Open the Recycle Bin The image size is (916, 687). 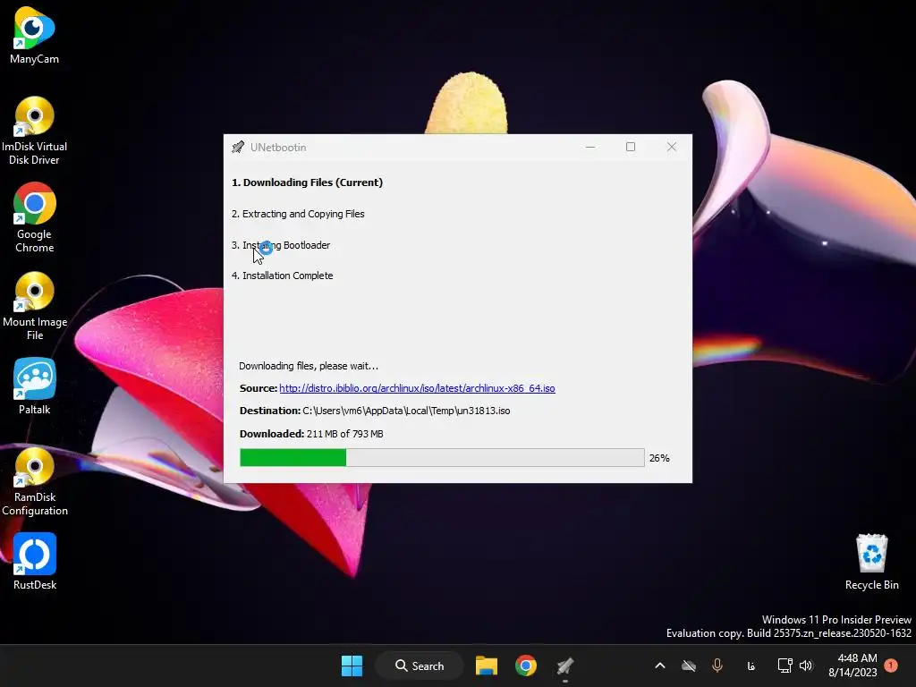[x=871, y=562]
